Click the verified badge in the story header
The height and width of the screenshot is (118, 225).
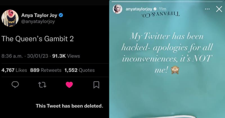tap(154, 9)
